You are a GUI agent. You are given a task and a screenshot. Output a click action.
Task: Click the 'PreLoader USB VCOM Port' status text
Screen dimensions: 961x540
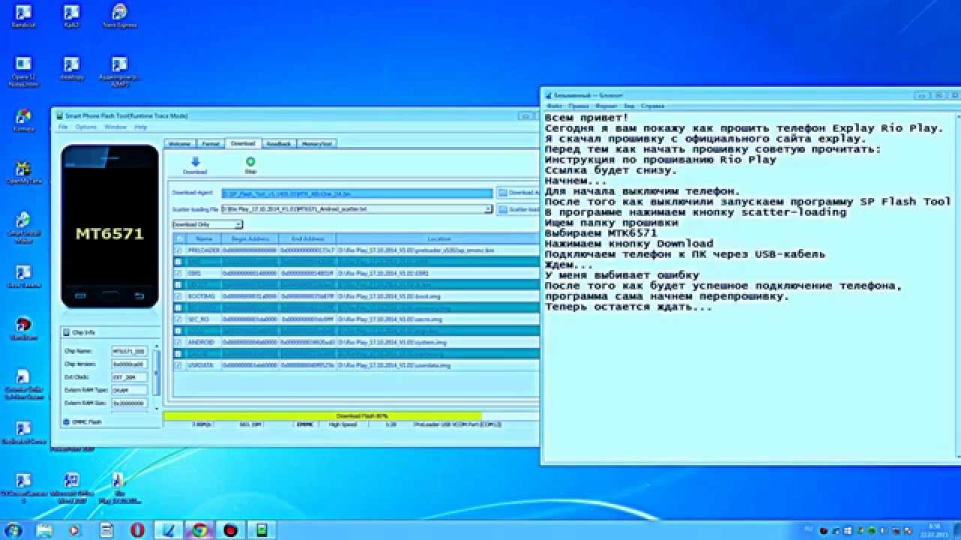(x=458, y=424)
